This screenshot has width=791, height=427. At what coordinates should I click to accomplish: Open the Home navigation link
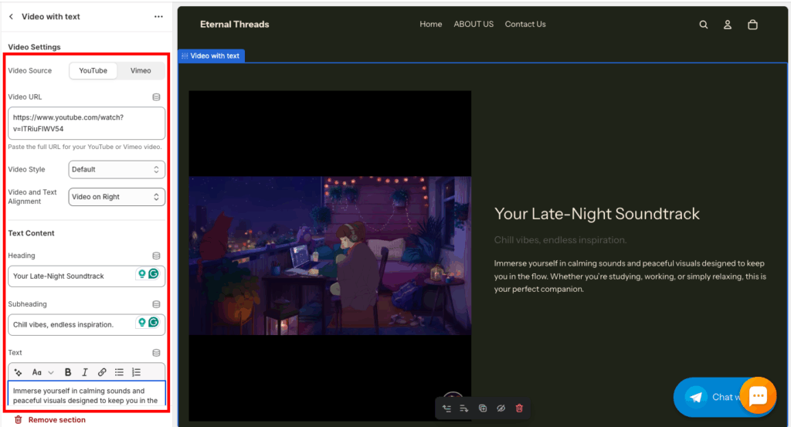click(431, 24)
